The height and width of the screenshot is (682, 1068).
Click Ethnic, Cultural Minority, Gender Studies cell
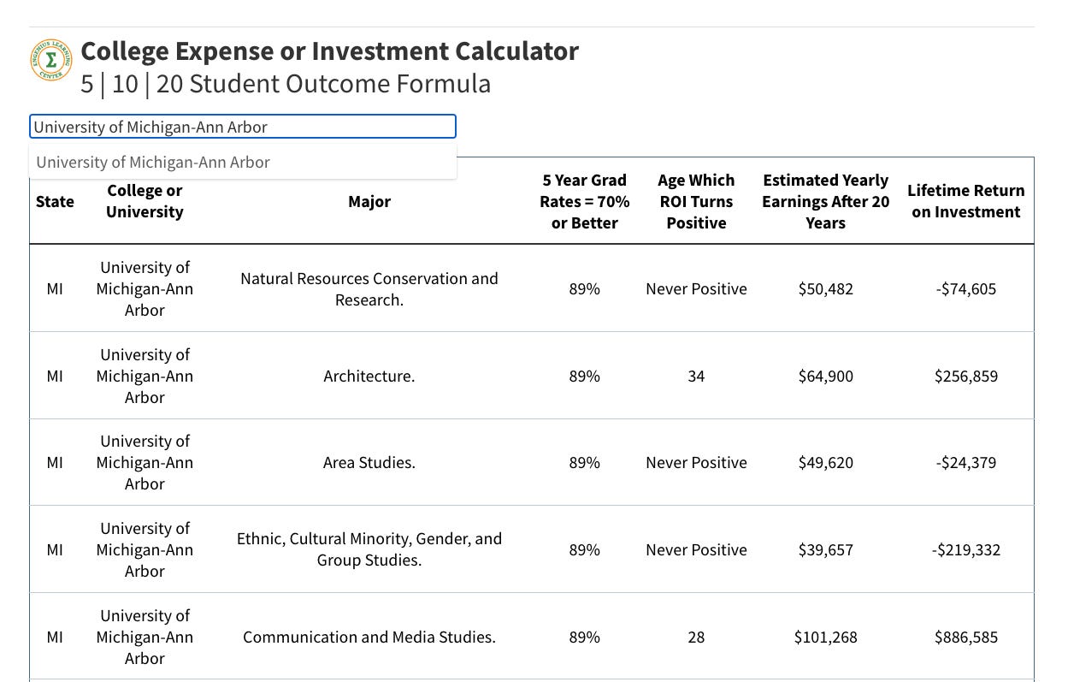[369, 549]
